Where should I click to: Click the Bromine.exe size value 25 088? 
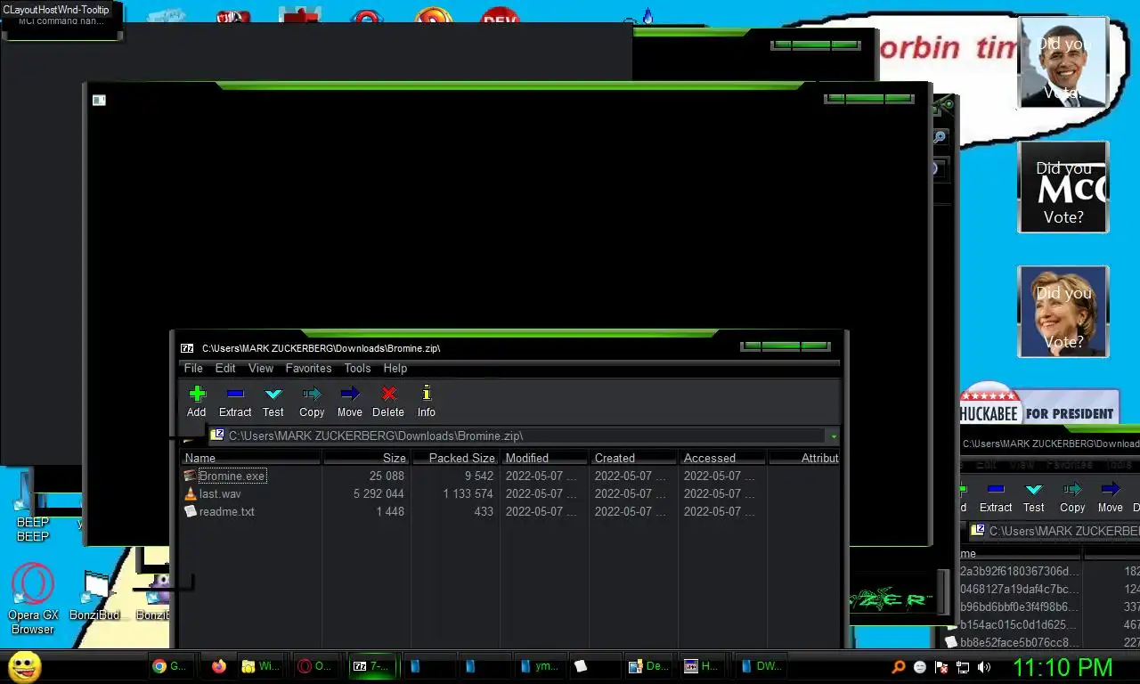tap(387, 476)
